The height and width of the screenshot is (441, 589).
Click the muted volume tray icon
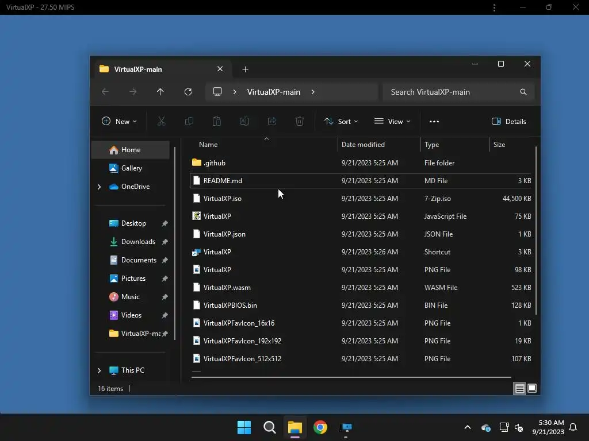[x=519, y=427]
